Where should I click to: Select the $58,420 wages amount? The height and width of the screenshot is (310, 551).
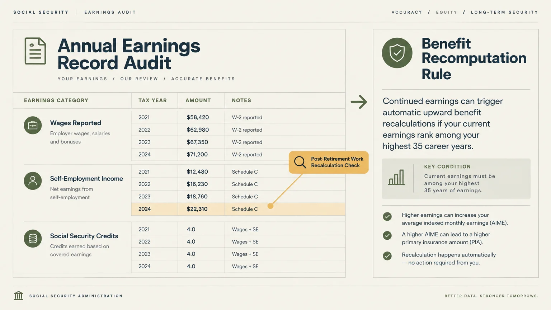(x=198, y=117)
